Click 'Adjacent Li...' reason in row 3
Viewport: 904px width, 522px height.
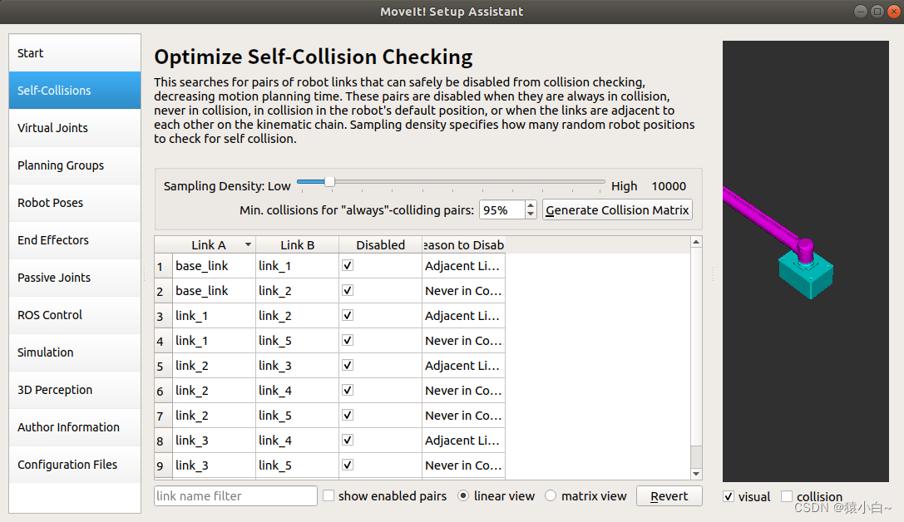[463, 316]
